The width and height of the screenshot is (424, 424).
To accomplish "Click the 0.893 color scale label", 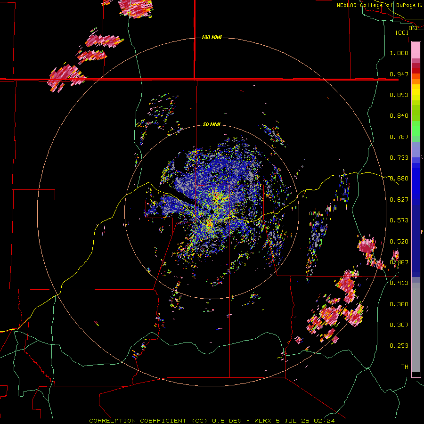I will point(399,95).
